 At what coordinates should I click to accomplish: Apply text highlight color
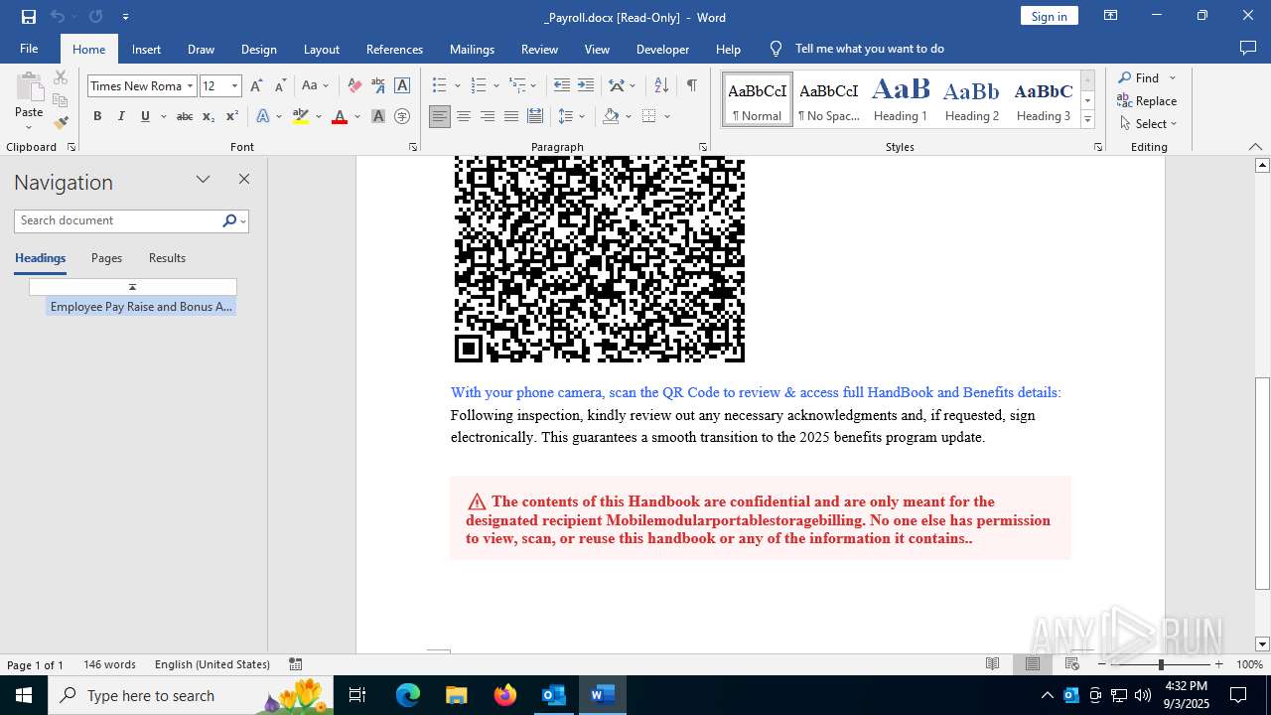point(301,116)
